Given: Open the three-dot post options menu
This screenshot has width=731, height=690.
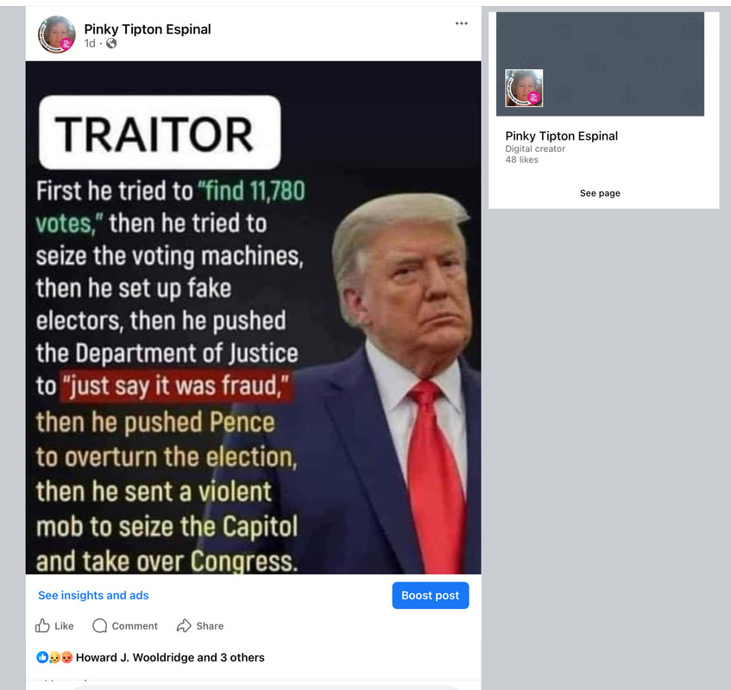Looking at the screenshot, I should 461,23.
